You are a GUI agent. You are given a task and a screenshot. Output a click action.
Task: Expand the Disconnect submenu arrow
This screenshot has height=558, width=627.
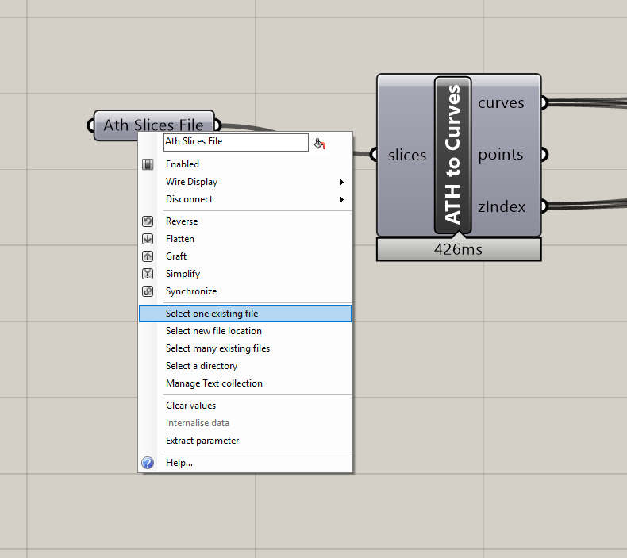click(342, 199)
